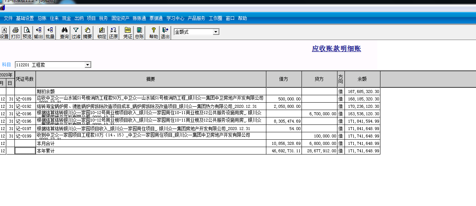
Task: Click the 借方 column header
Action: pos(284,79)
